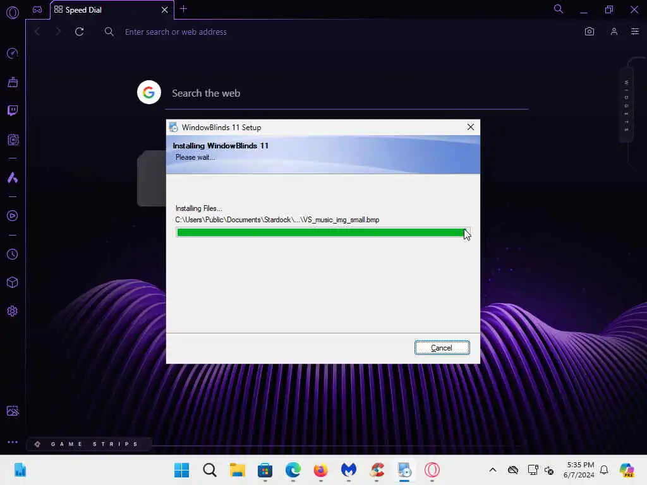Cancel the WindowBlinds installation
This screenshot has width=647, height=485.
pyautogui.click(x=442, y=348)
